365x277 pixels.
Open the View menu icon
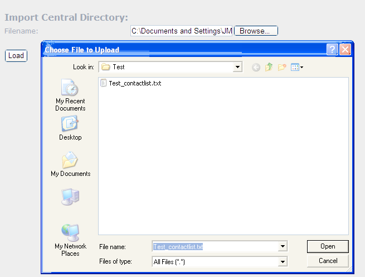tap(297, 68)
